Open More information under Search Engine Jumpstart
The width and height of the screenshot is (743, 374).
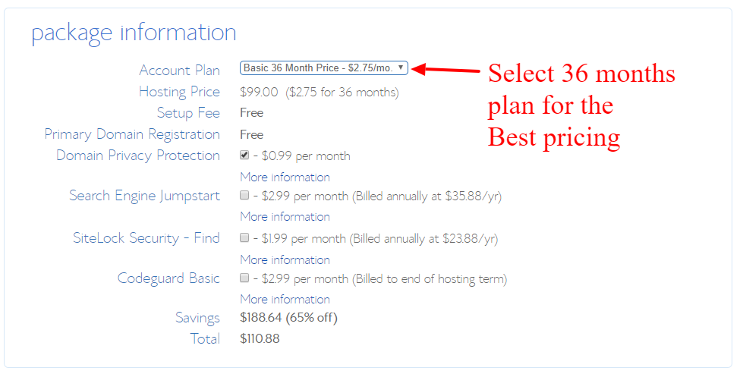285,216
